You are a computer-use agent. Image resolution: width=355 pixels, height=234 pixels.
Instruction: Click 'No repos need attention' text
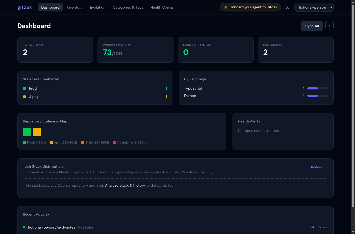(x=258, y=131)
